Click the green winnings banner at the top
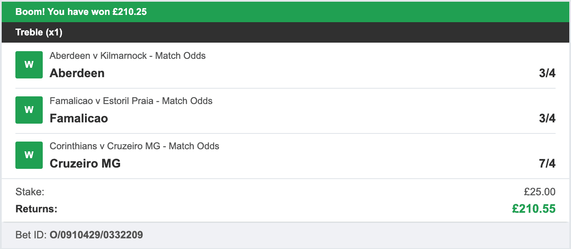This screenshot has height=249, width=571. 285,12
